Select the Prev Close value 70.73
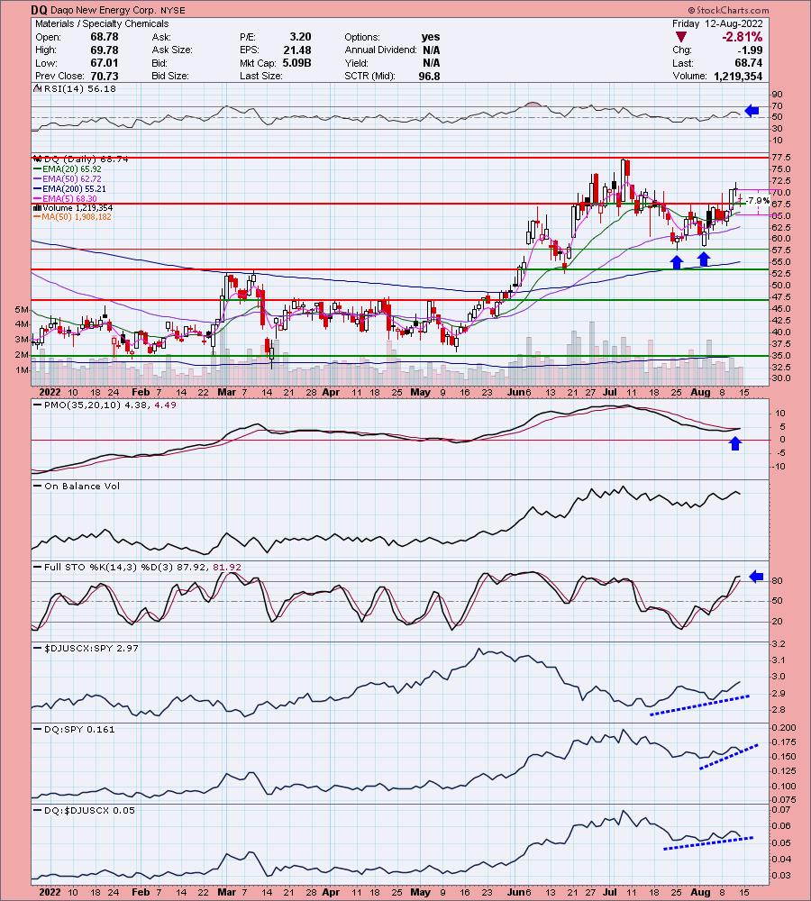This screenshot has height=901, width=811. click(x=104, y=76)
